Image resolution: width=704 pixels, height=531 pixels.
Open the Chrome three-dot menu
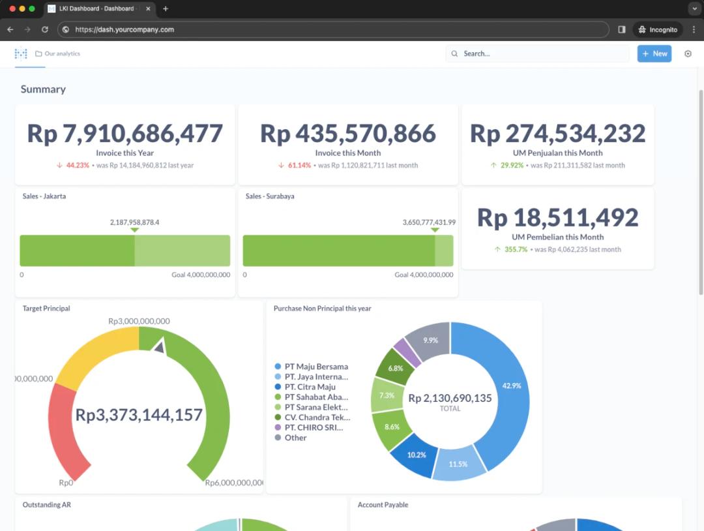click(x=695, y=29)
